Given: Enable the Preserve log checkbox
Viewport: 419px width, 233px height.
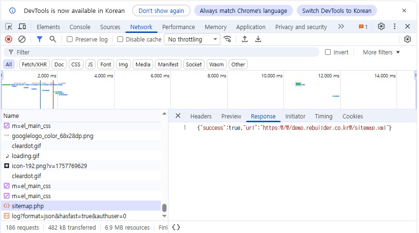Looking at the screenshot, I should [x=70, y=39].
